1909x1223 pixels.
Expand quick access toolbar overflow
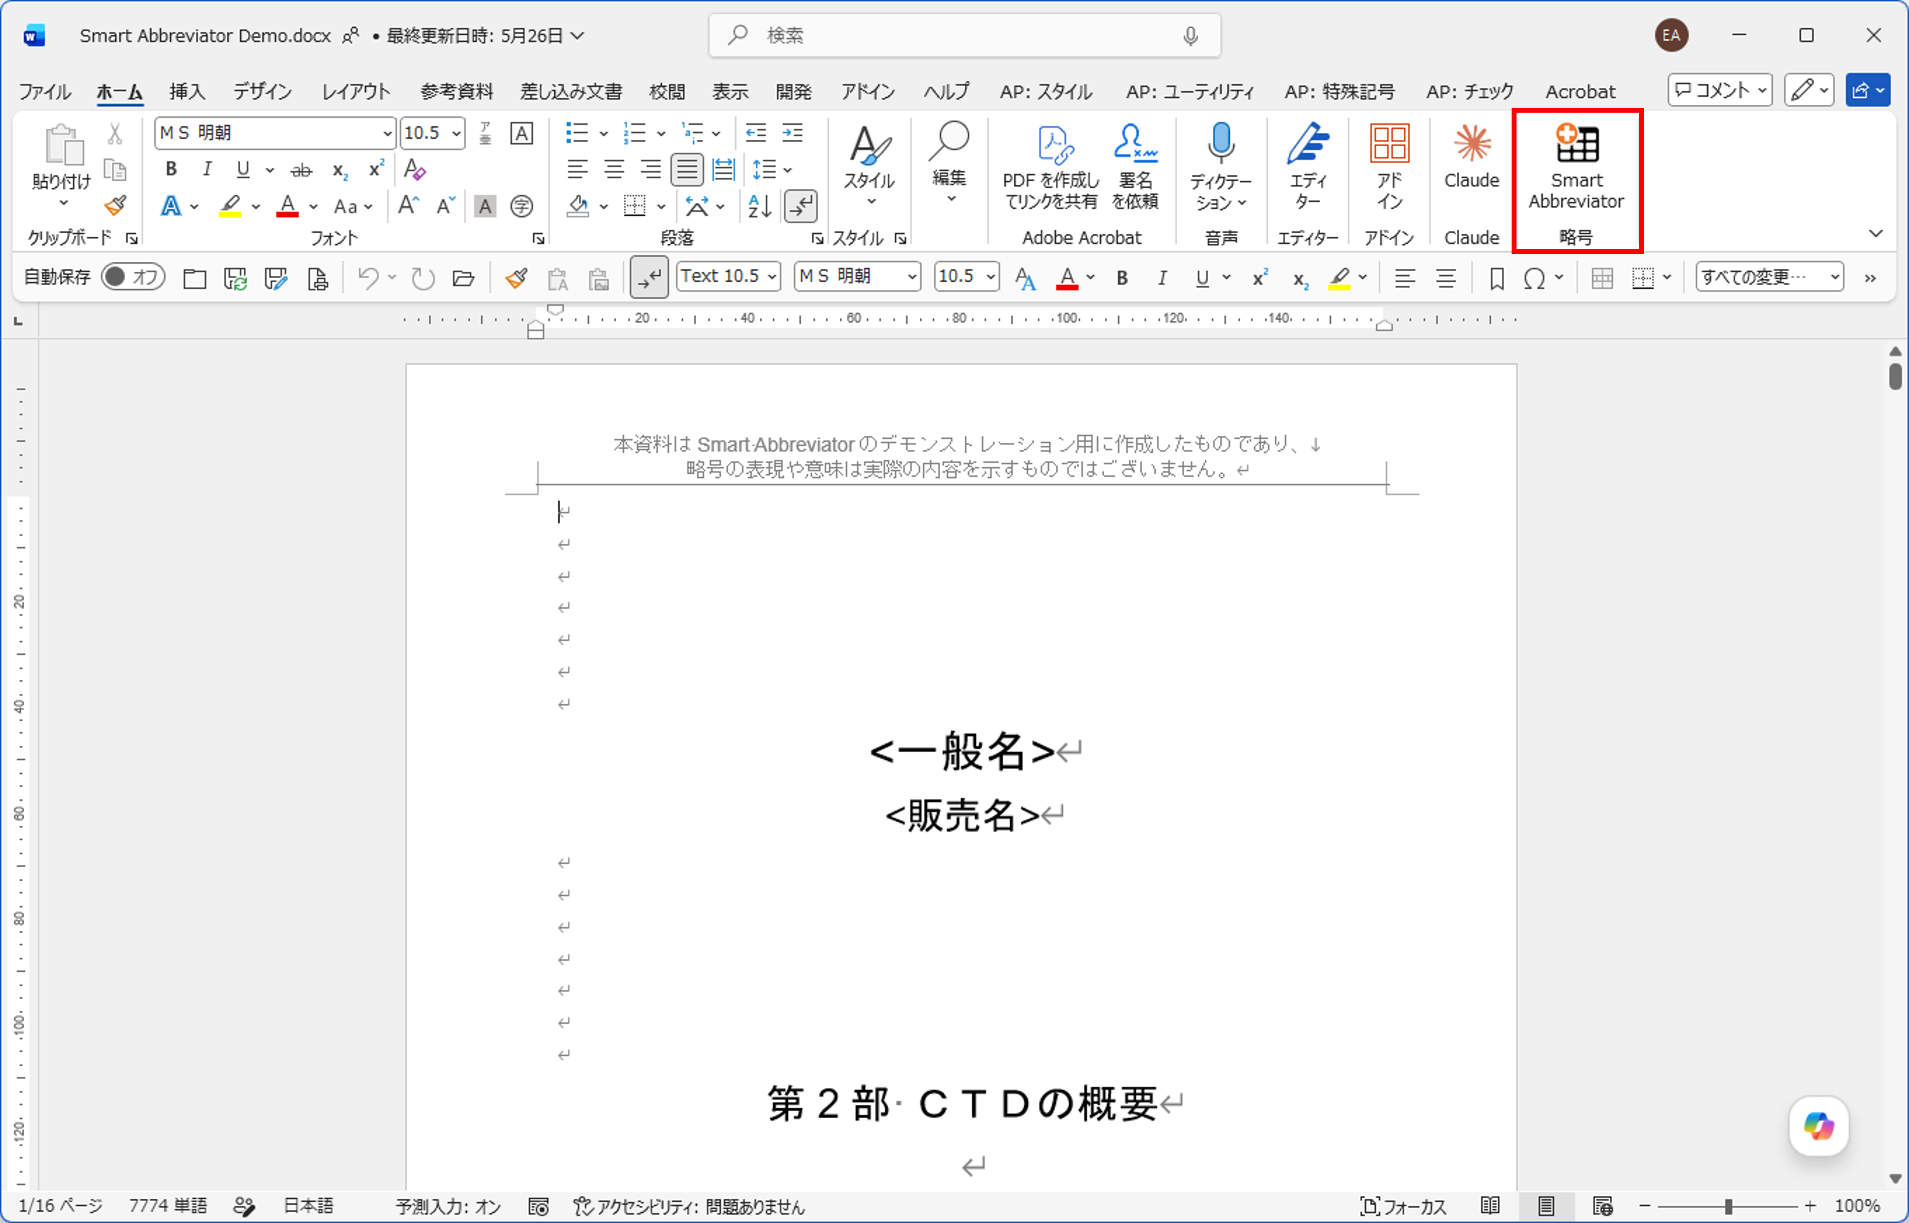coord(1870,278)
